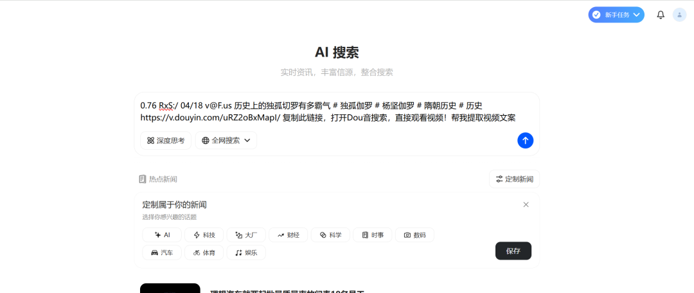Open the user avatar profile
This screenshot has height=293, width=694.
click(x=679, y=15)
